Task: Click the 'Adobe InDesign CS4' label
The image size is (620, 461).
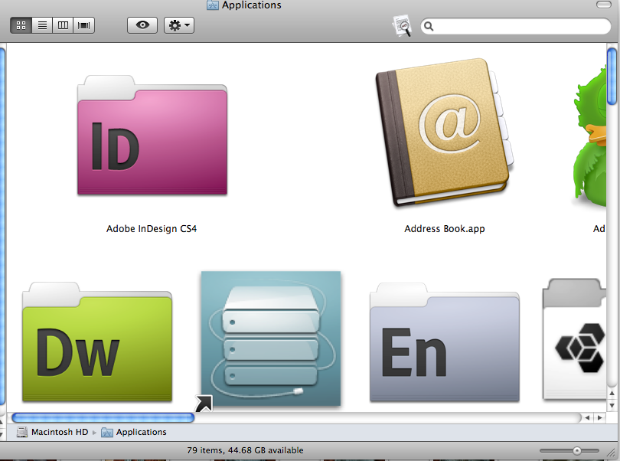Action: (x=152, y=229)
